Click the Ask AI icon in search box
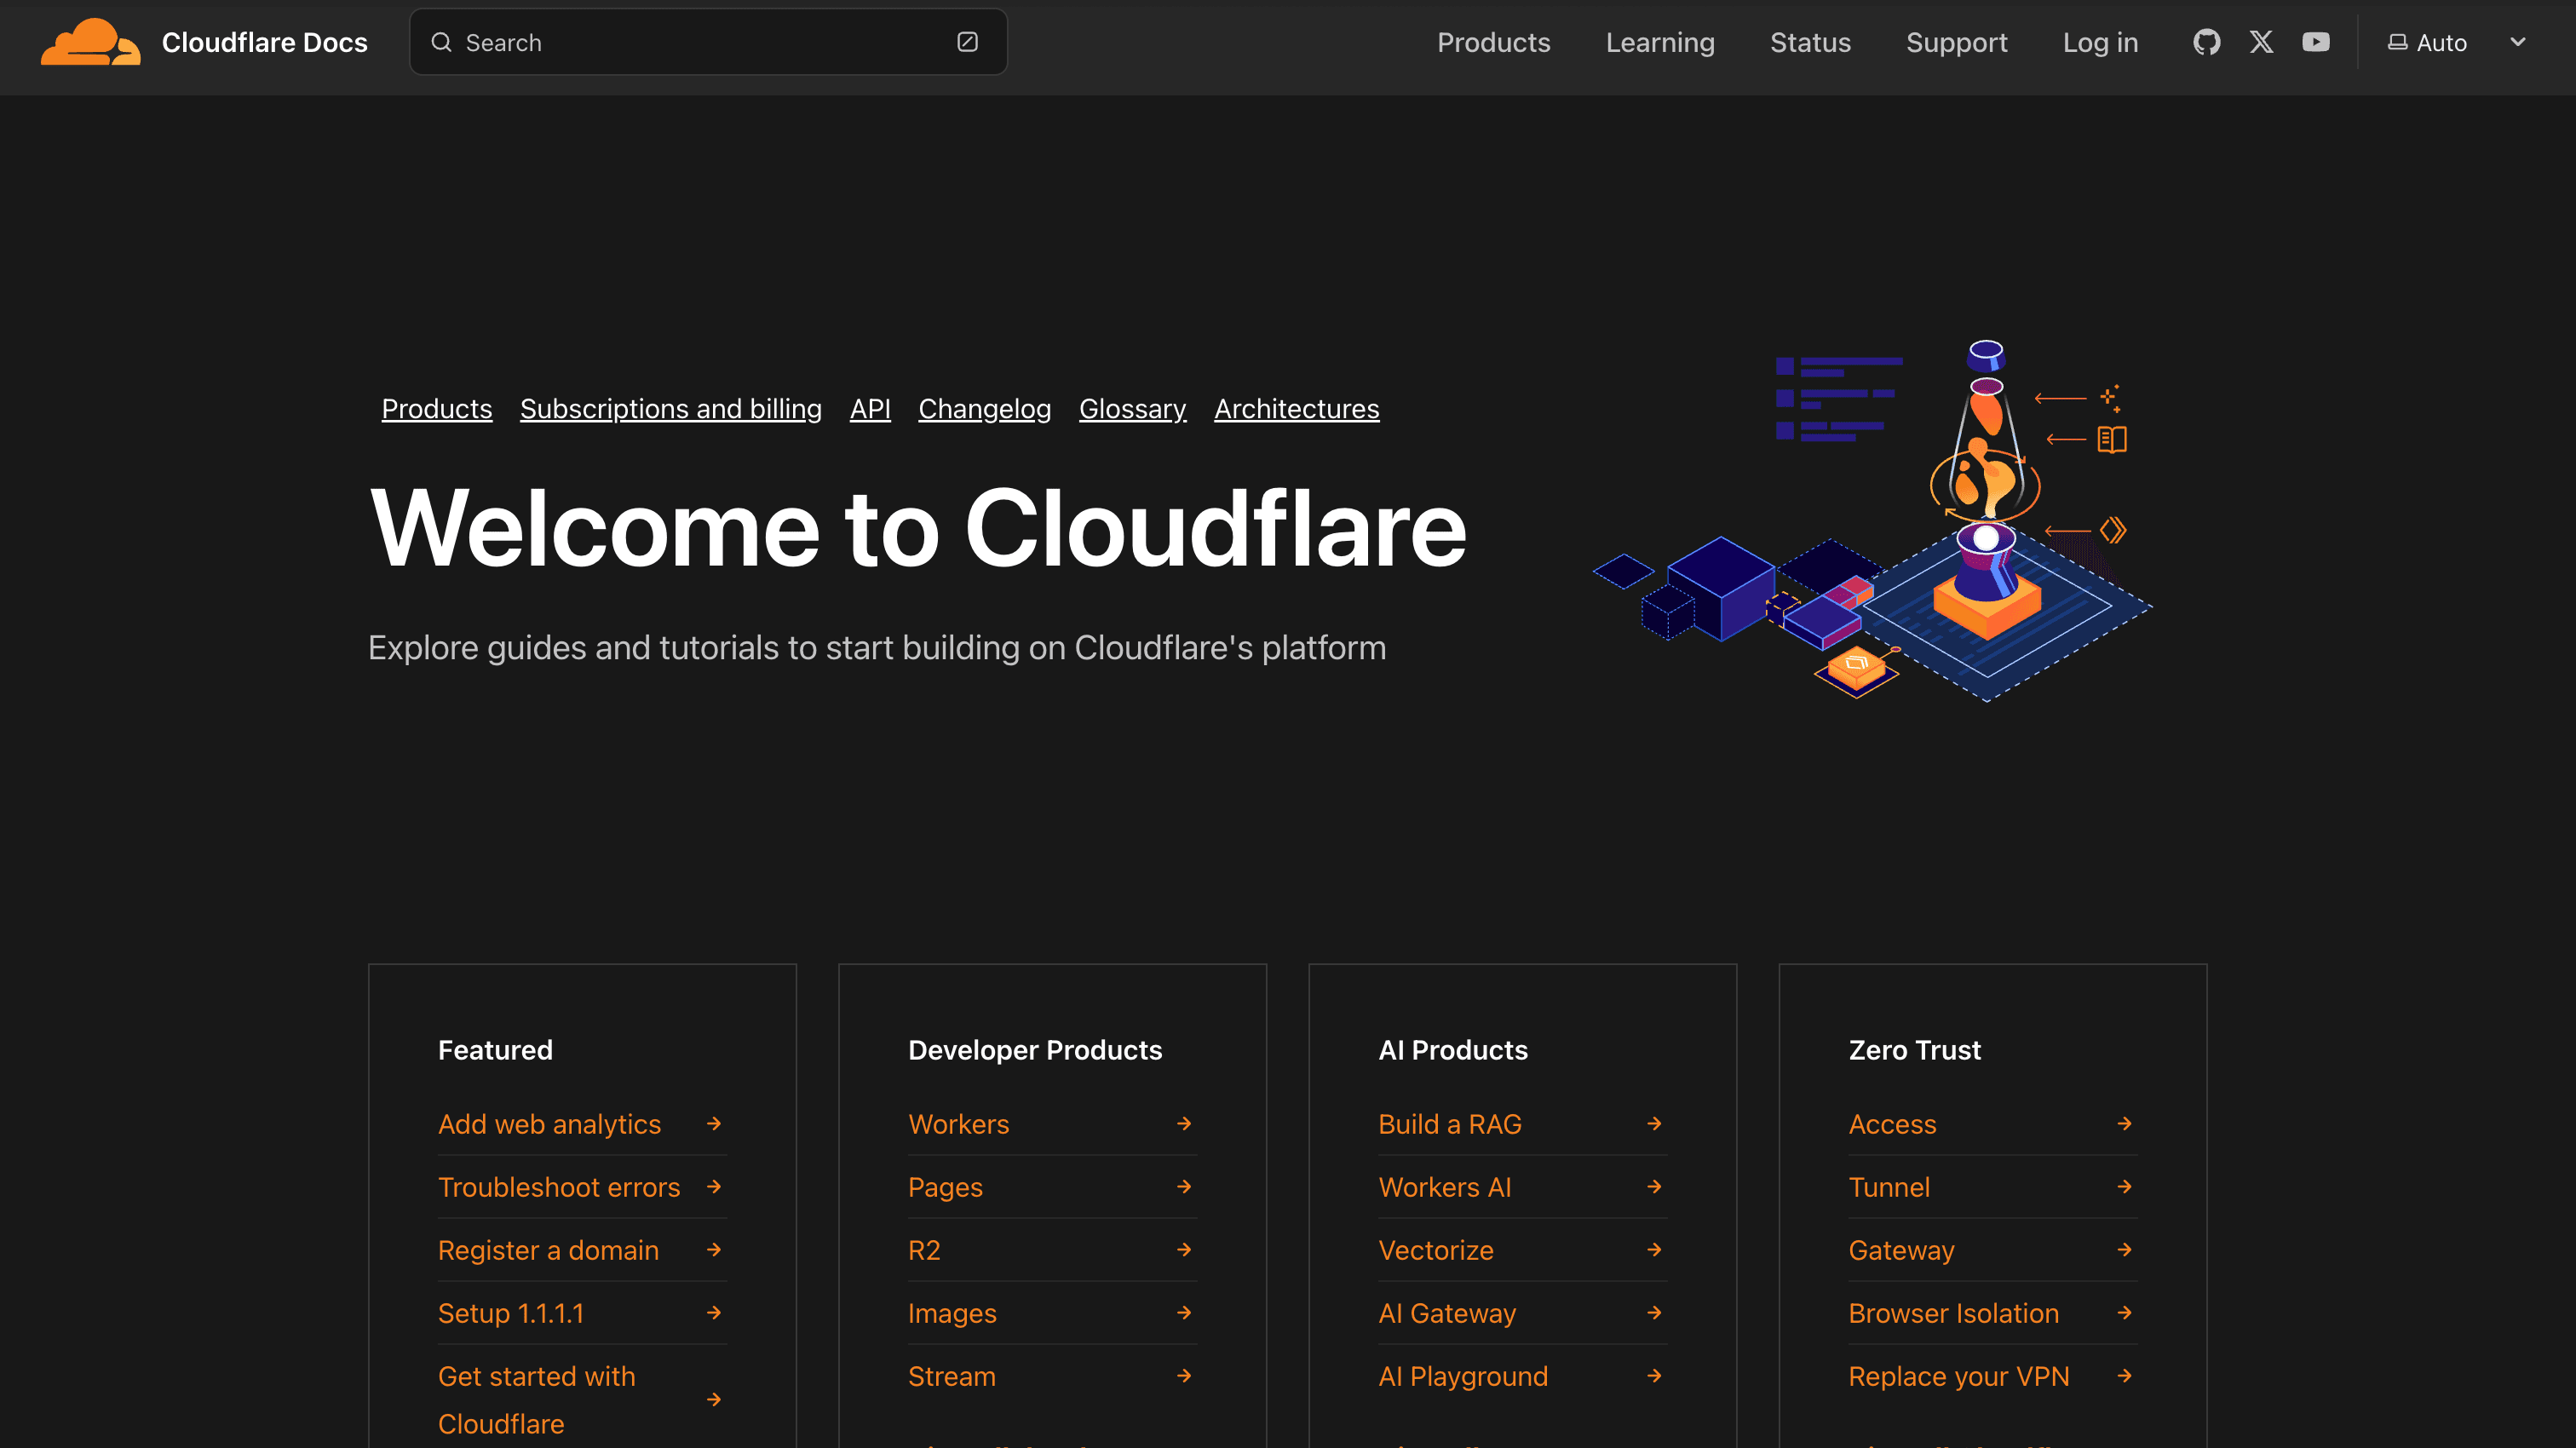The height and width of the screenshot is (1448, 2576). point(967,42)
